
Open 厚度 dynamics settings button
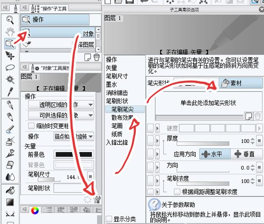coord(259,140)
